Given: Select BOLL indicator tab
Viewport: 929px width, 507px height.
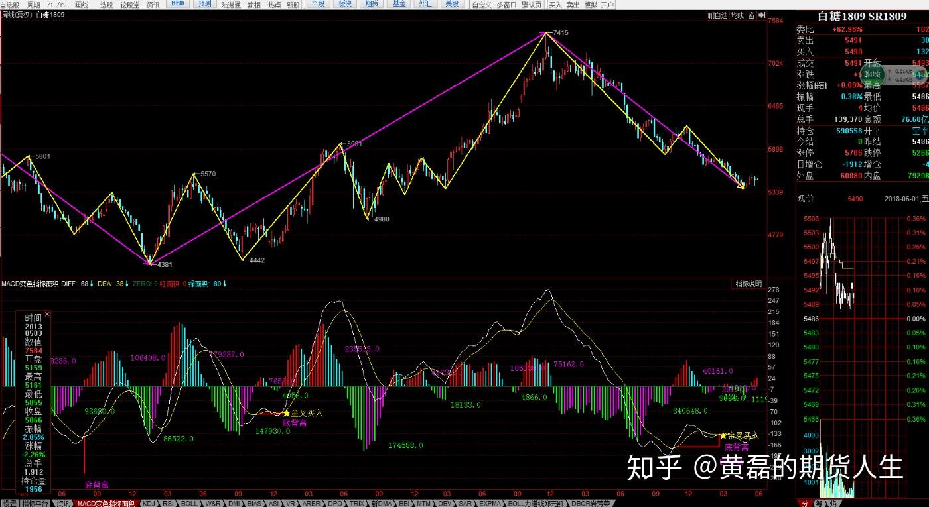Looking at the screenshot, I should click(189, 503).
